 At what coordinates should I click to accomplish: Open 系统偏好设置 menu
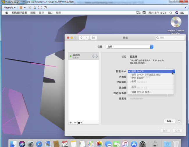click(x=19, y=13)
